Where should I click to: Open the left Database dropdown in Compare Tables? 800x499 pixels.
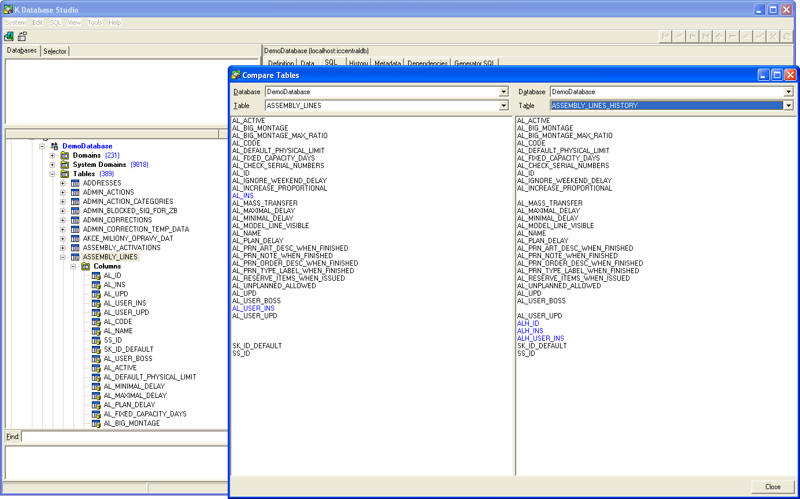(x=503, y=92)
